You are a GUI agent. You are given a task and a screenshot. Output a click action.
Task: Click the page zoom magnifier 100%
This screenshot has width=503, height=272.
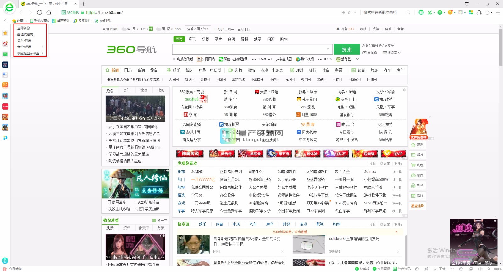point(495,269)
